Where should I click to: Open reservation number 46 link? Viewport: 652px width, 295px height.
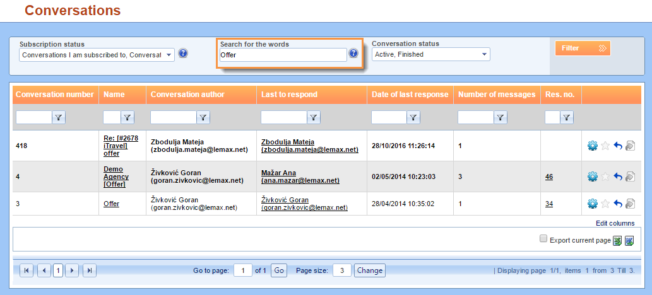tap(549, 176)
